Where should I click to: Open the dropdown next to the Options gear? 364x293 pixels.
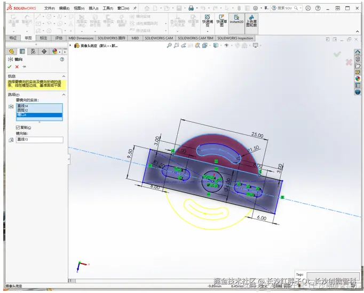pos(261,8)
